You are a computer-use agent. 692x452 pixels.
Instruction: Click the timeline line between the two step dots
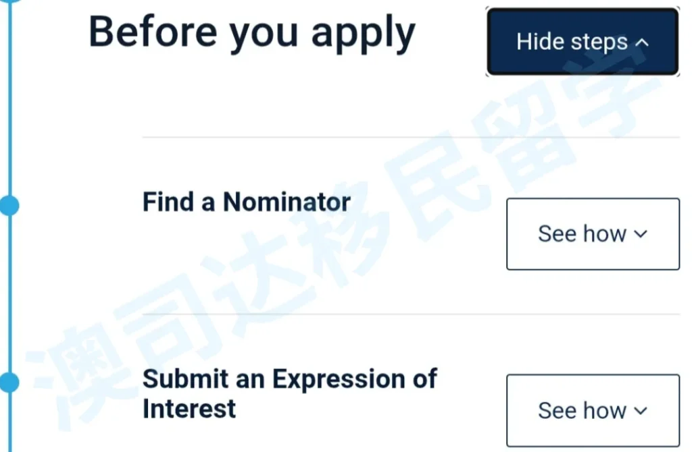coord(9,293)
